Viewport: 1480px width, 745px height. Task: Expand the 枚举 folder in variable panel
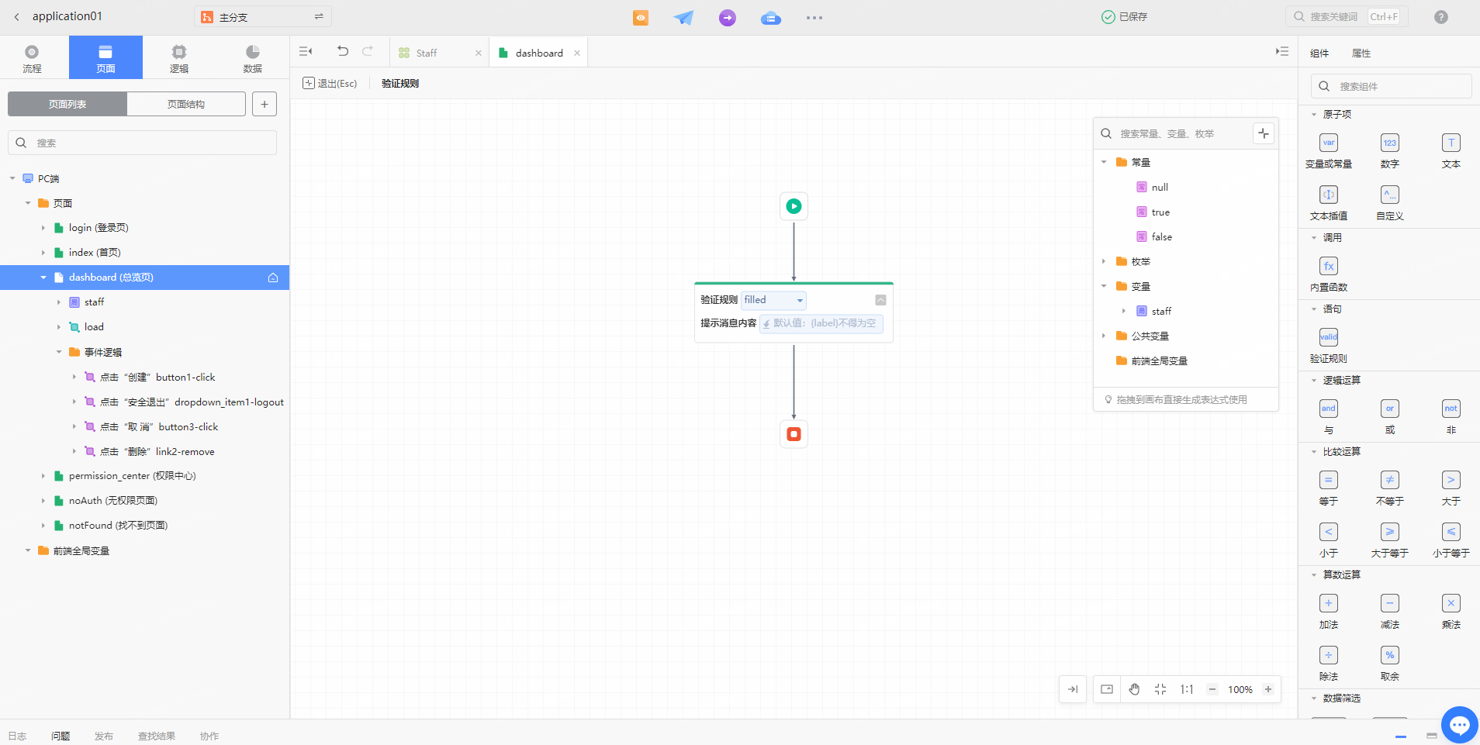point(1104,261)
